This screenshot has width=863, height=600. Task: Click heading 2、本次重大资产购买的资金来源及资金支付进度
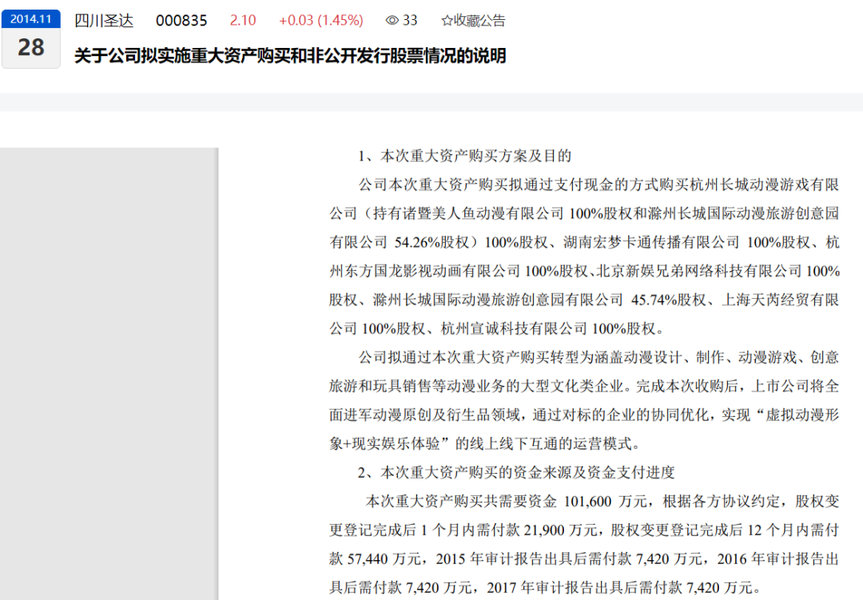point(515,473)
